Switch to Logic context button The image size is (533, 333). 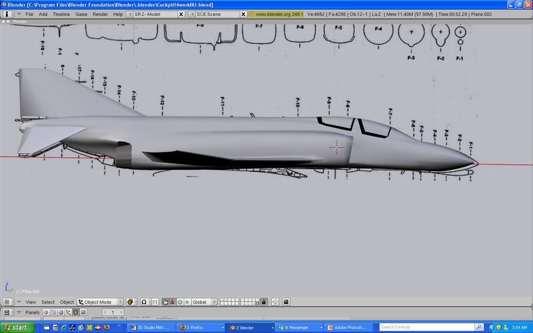[x=46, y=312]
